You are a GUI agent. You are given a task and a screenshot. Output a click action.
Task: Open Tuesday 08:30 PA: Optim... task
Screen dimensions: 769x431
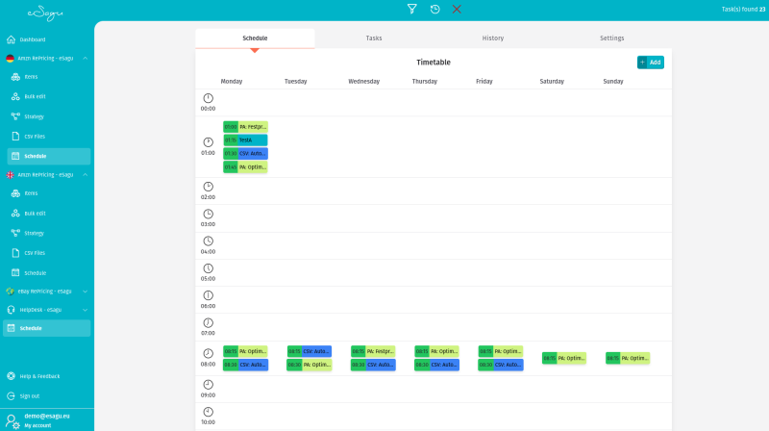coord(309,365)
